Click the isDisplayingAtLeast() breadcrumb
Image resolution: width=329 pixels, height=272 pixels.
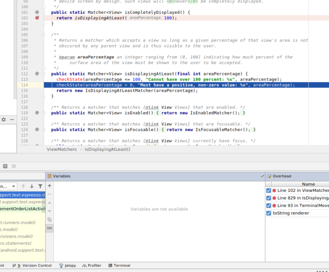107,149
